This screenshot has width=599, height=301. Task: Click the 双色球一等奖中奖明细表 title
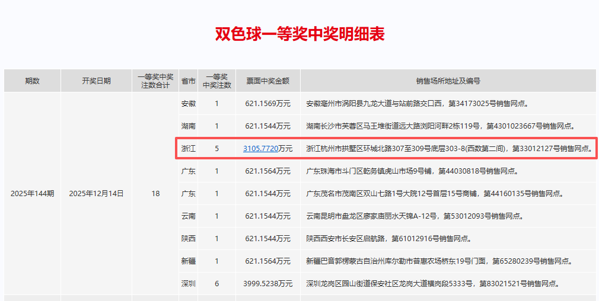click(x=299, y=34)
